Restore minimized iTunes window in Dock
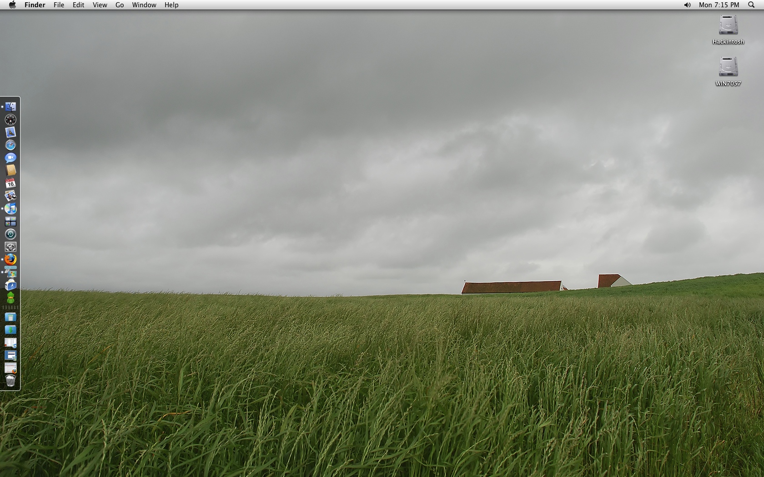The image size is (764, 477). (10, 343)
